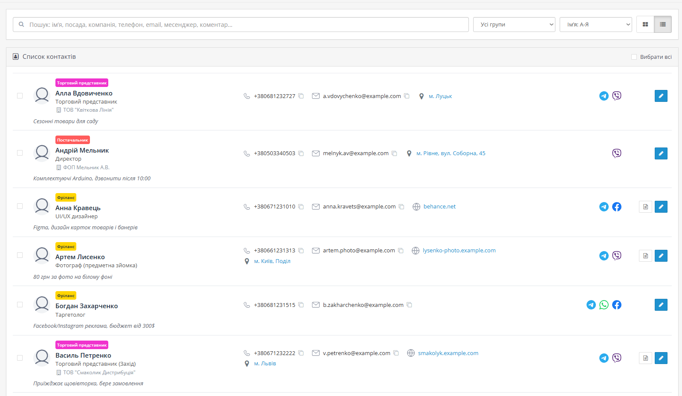This screenshot has height=396, width=682.
Task: Open Telegram for Артем Лисенко
Action: pyautogui.click(x=604, y=256)
